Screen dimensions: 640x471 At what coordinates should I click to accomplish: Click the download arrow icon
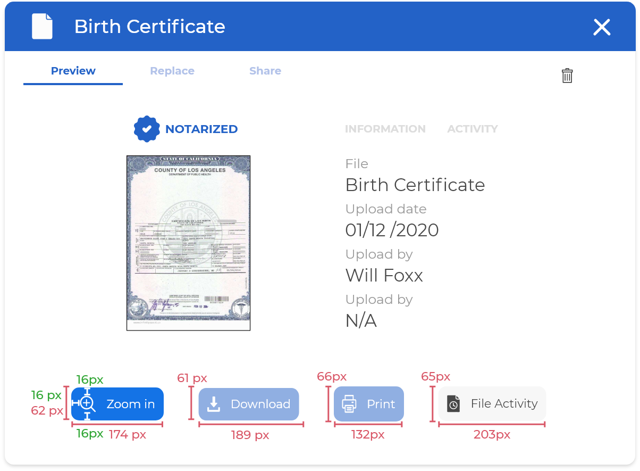coord(213,404)
